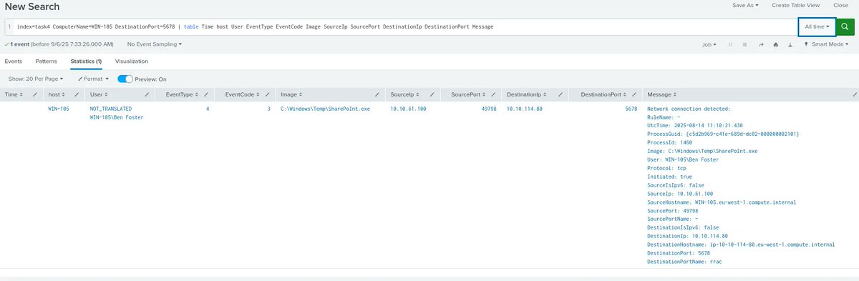Viewport: 859px width, 281px height.
Task: Click the pencil edit icon for SourcePort column
Action: (x=493, y=94)
